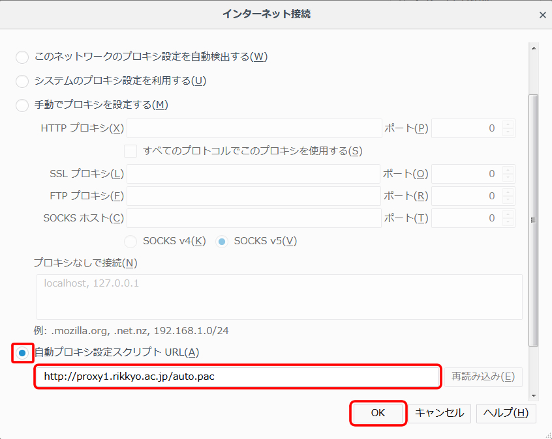552x439 pixels.
Task: Select SOCKS v4 radio button
Action: pos(130,242)
